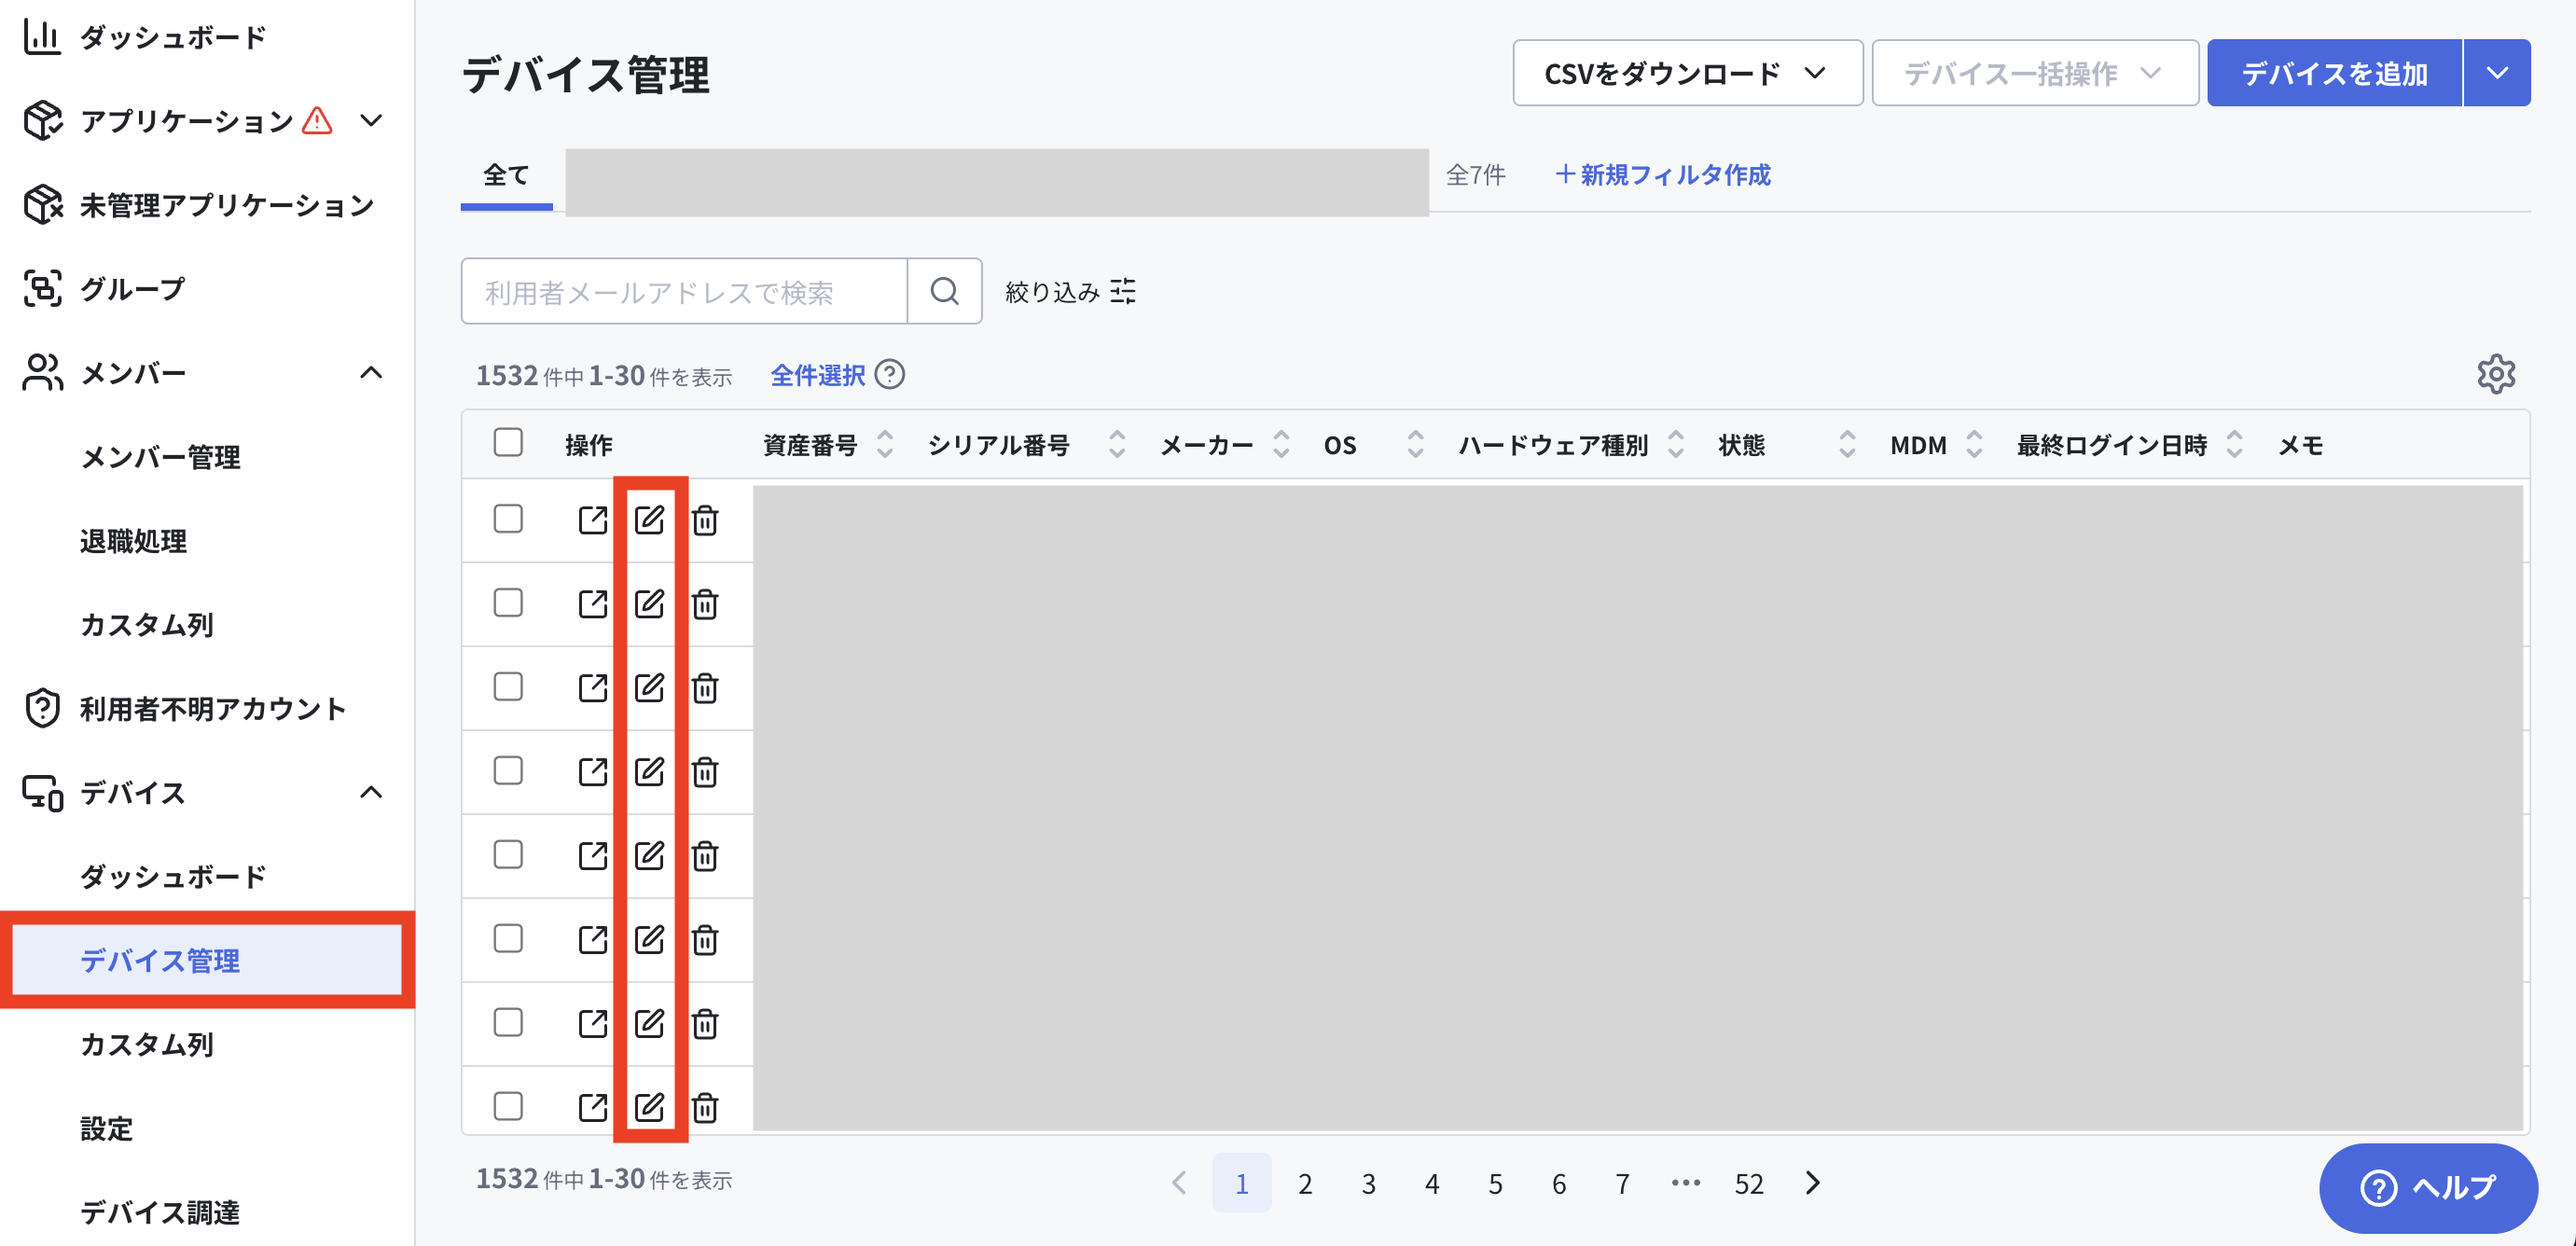Go to next page arrow
Image resolution: width=2576 pixels, height=1246 pixels.
pos(1813,1183)
